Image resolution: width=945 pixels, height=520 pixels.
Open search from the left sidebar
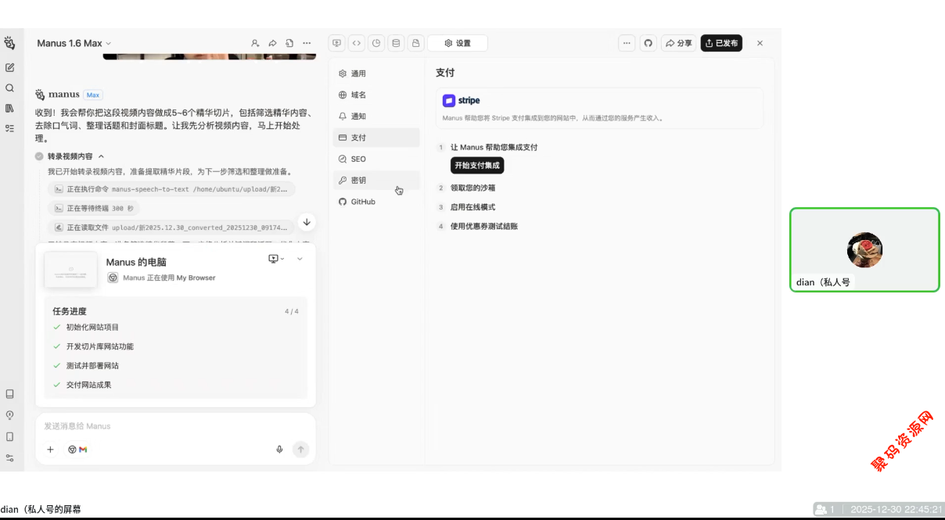point(10,88)
